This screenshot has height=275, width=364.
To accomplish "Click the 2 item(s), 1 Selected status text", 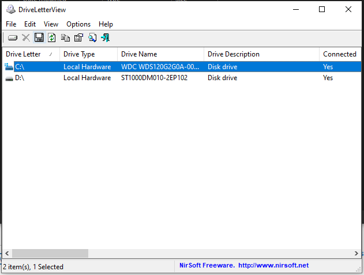I will click(x=33, y=267).
